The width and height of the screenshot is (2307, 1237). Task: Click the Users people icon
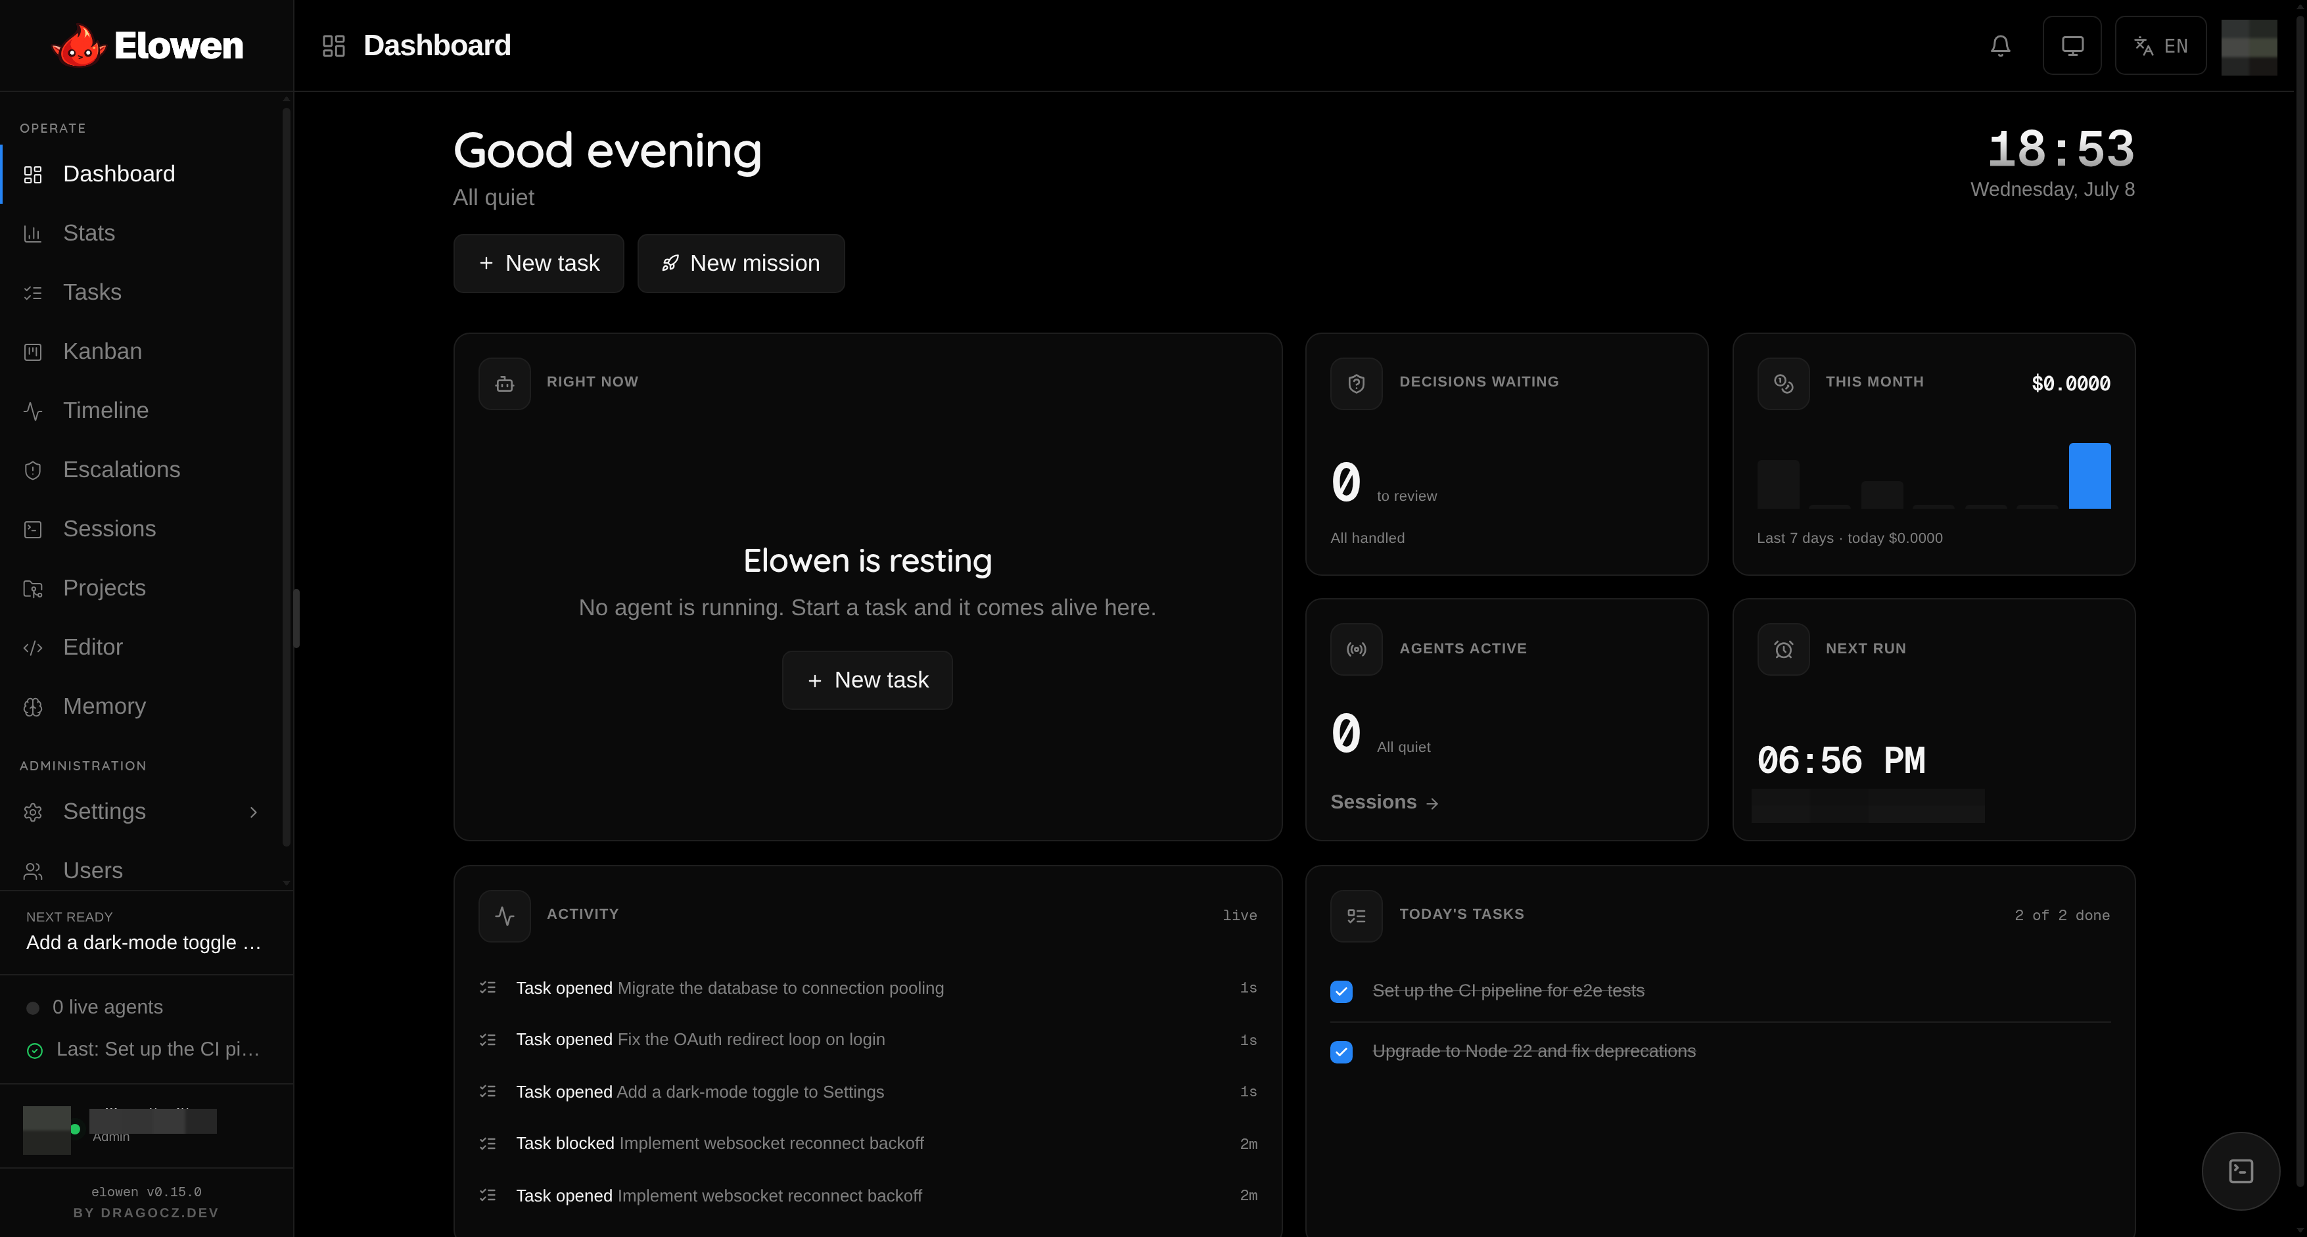pos(33,871)
